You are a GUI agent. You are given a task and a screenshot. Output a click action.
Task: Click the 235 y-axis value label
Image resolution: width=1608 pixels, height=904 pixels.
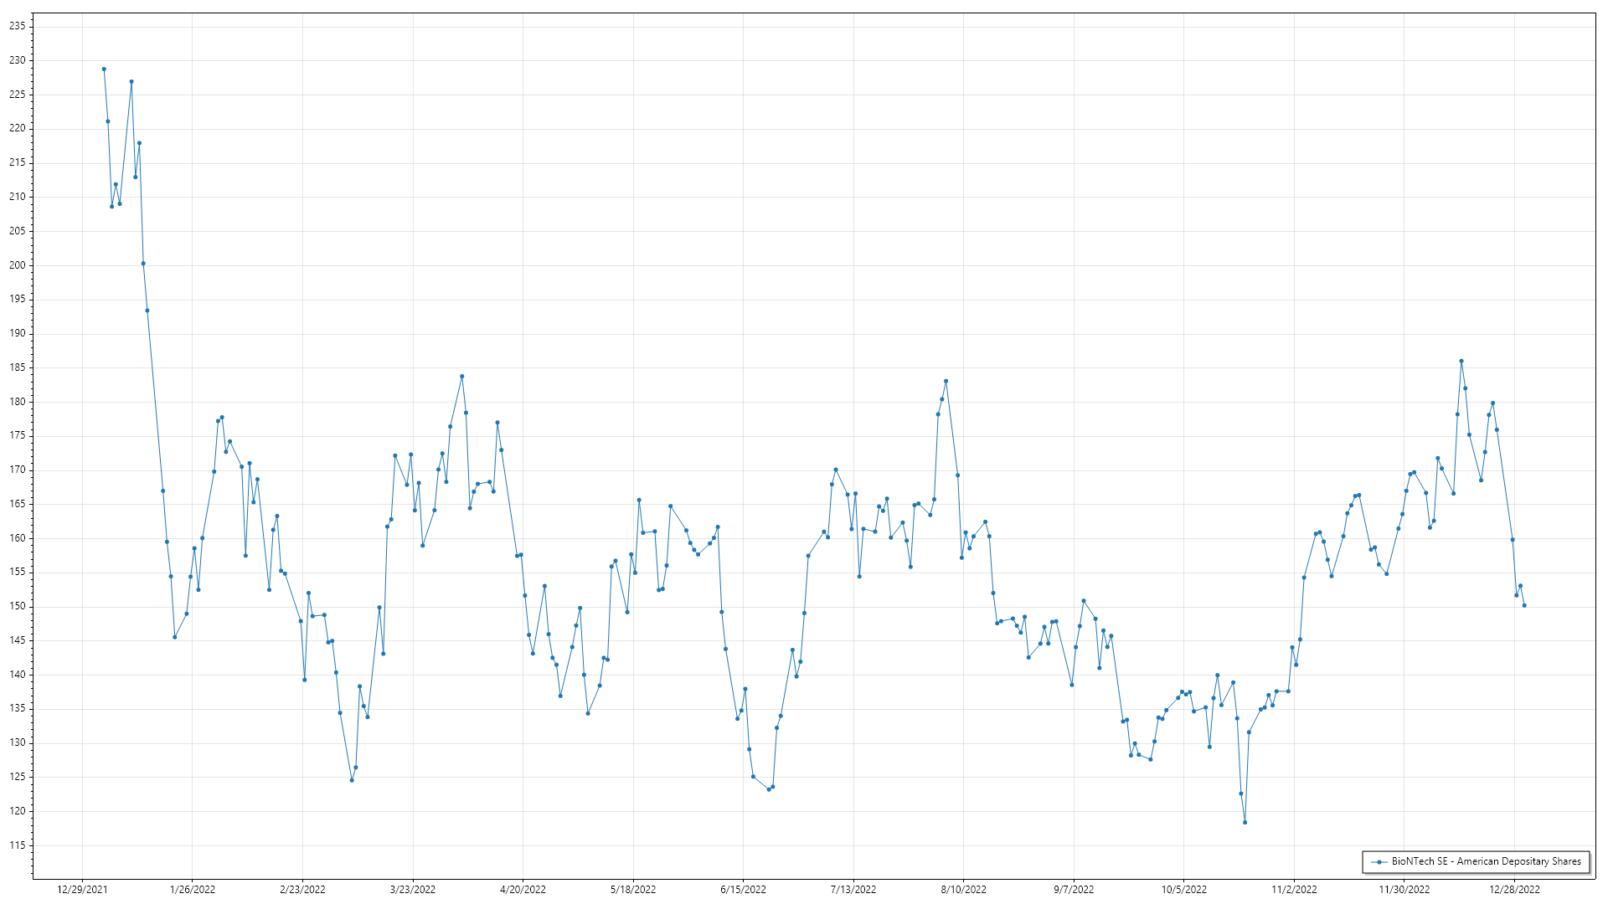click(x=17, y=26)
